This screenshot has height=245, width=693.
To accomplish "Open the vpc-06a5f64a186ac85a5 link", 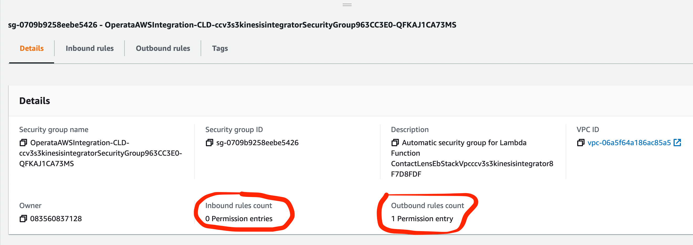I will click(628, 143).
